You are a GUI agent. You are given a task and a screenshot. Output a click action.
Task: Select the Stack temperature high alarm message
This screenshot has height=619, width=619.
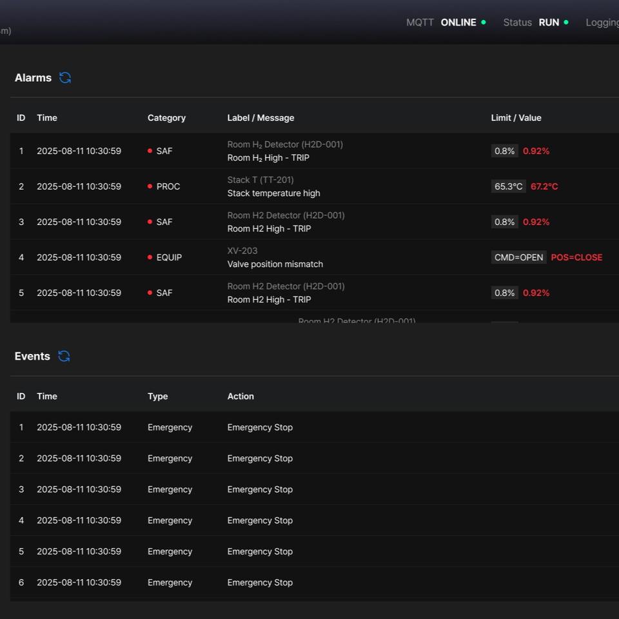[x=273, y=193]
